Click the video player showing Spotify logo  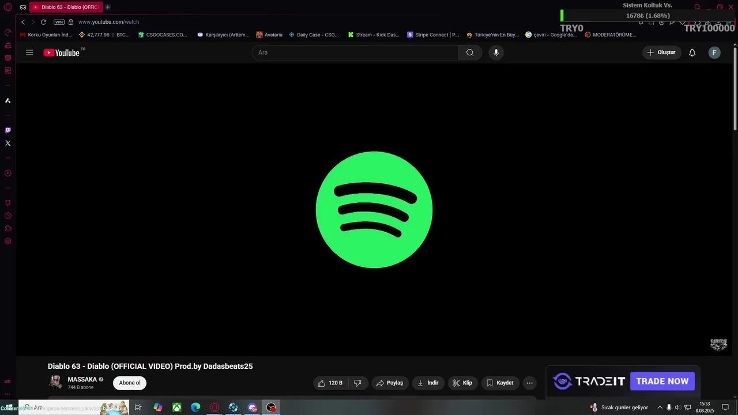coord(374,209)
